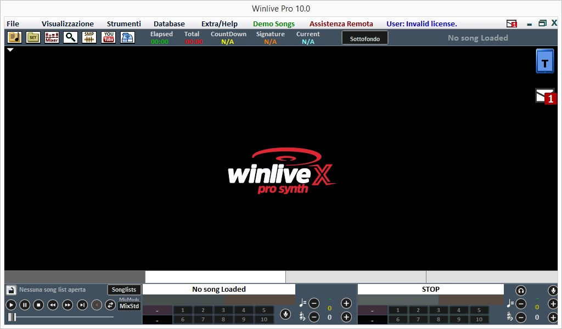The width and height of the screenshot is (562, 329).
Task: Open the Visualizzazione menu
Action: tap(68, 24)
